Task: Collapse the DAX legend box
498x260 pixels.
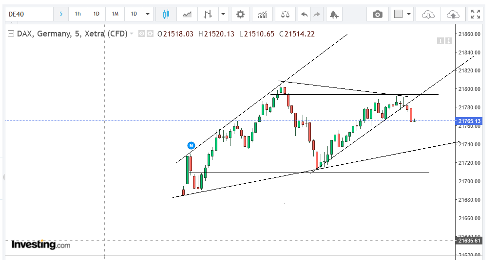Action: 11,33
